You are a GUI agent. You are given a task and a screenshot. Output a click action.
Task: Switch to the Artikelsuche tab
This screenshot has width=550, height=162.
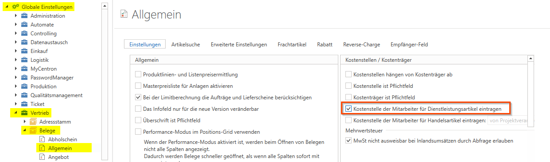pos(186,45)
